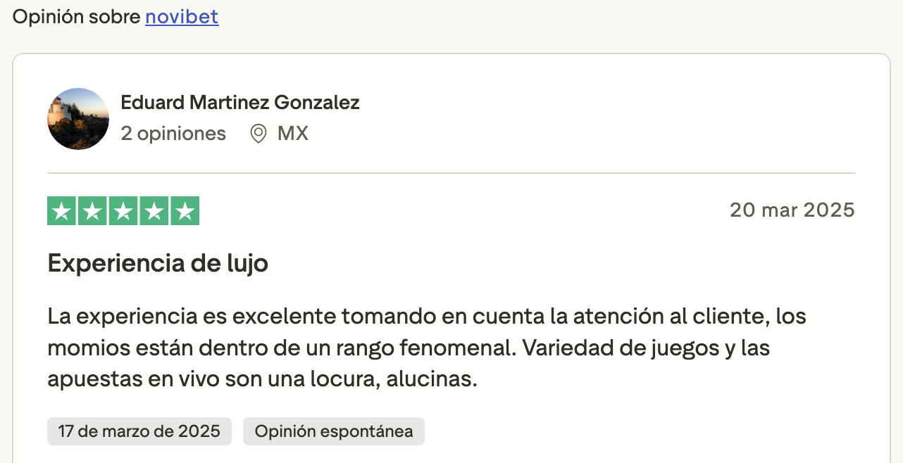
Task: Click the "20 mar 2025" review date
Action: coord(792,210)
